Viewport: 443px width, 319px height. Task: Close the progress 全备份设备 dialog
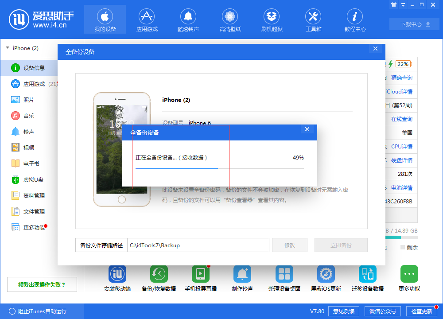point(307,129)
